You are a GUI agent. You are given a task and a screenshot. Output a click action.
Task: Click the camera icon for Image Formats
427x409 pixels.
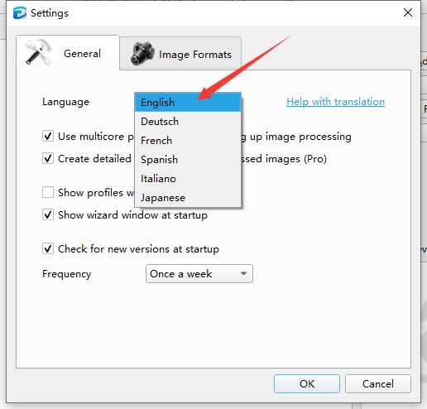142,54
